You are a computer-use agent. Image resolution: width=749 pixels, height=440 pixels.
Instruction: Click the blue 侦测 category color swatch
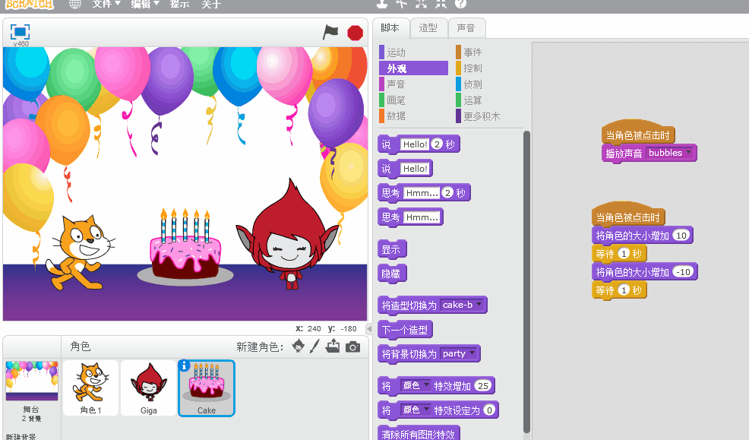click(x=458, y=84)
